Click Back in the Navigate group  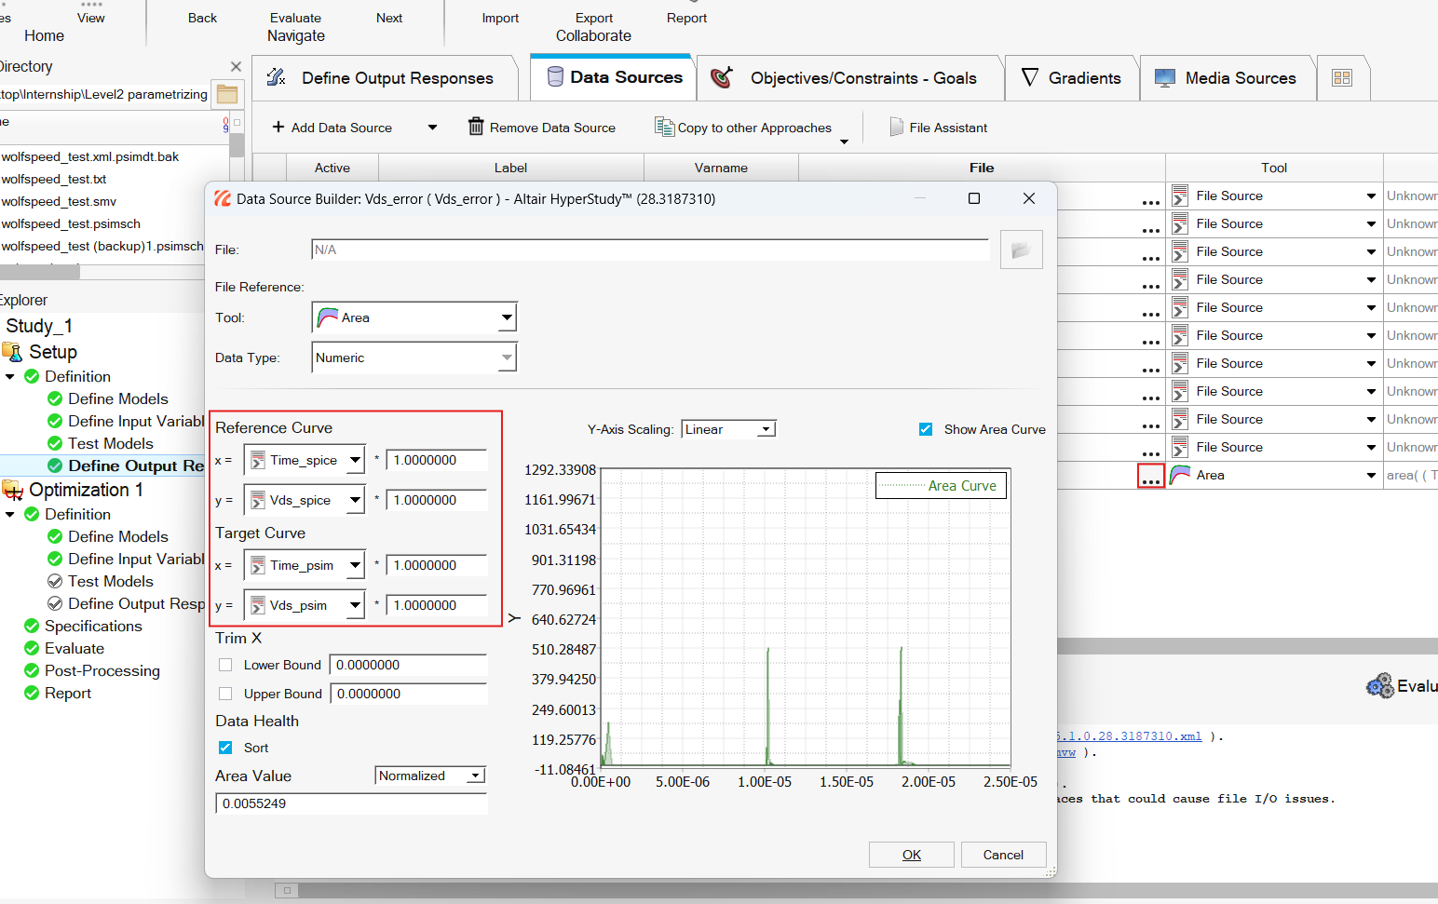coord(202,18)
